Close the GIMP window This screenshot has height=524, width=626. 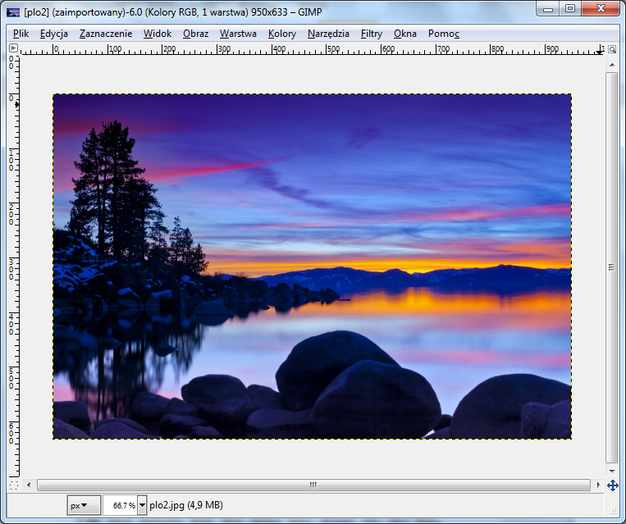[601, 9]
